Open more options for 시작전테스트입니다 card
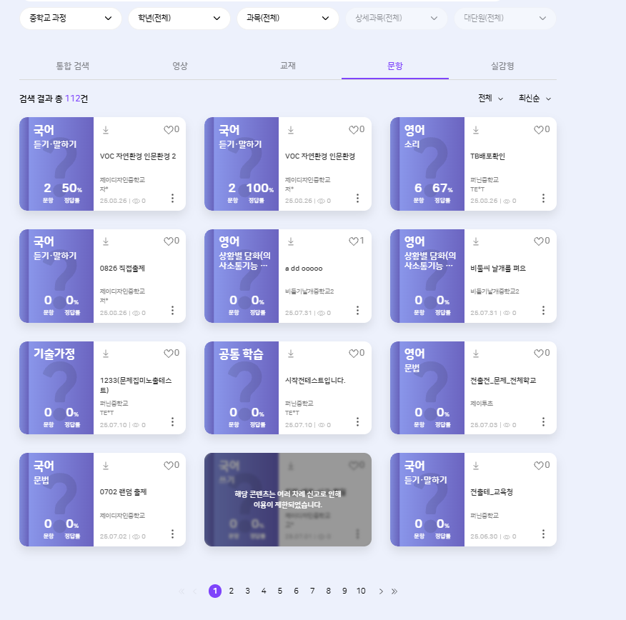The width and height of the screenshot is (626, 620). coord(358,421)
